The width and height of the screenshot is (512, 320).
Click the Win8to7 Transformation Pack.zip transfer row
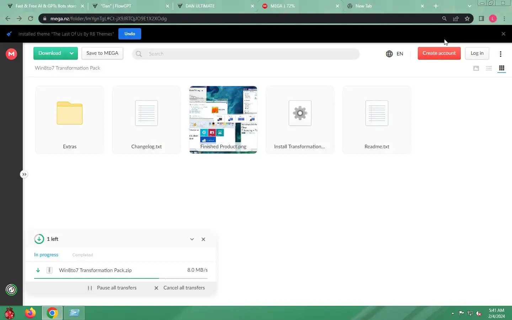(x=121, y=271)
